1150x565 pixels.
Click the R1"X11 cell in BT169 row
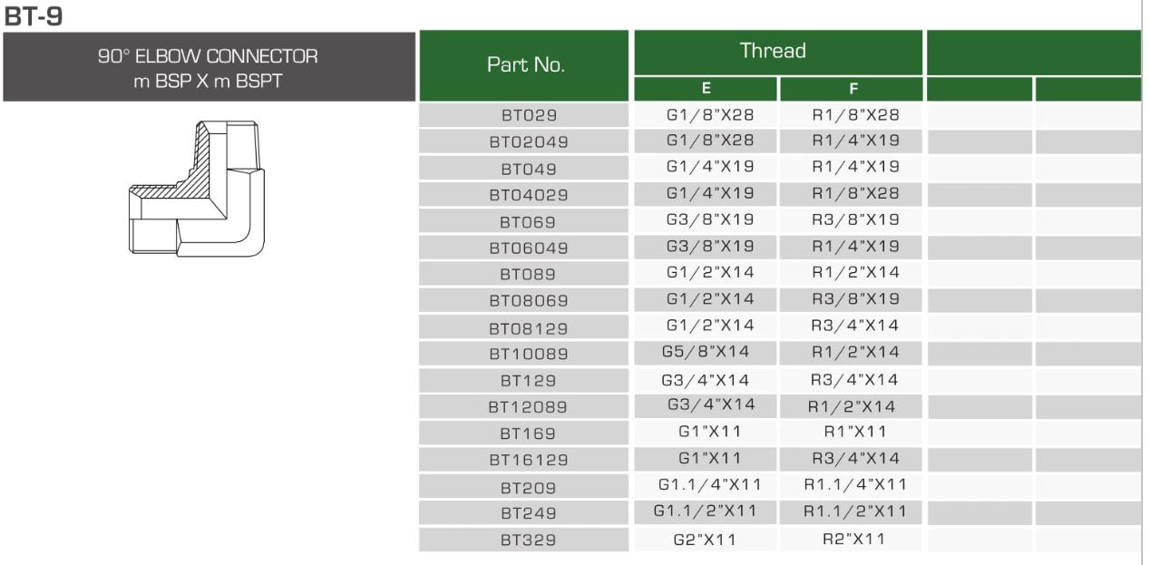(854, 432)
